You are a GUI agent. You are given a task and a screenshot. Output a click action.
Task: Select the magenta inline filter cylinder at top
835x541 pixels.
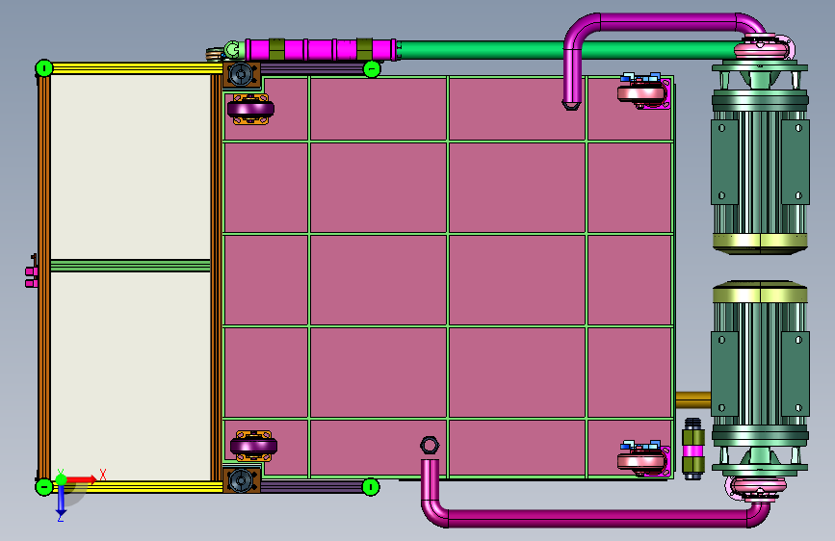coord(320,49)
